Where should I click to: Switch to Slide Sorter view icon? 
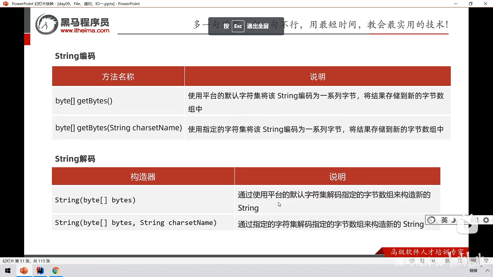460,261
